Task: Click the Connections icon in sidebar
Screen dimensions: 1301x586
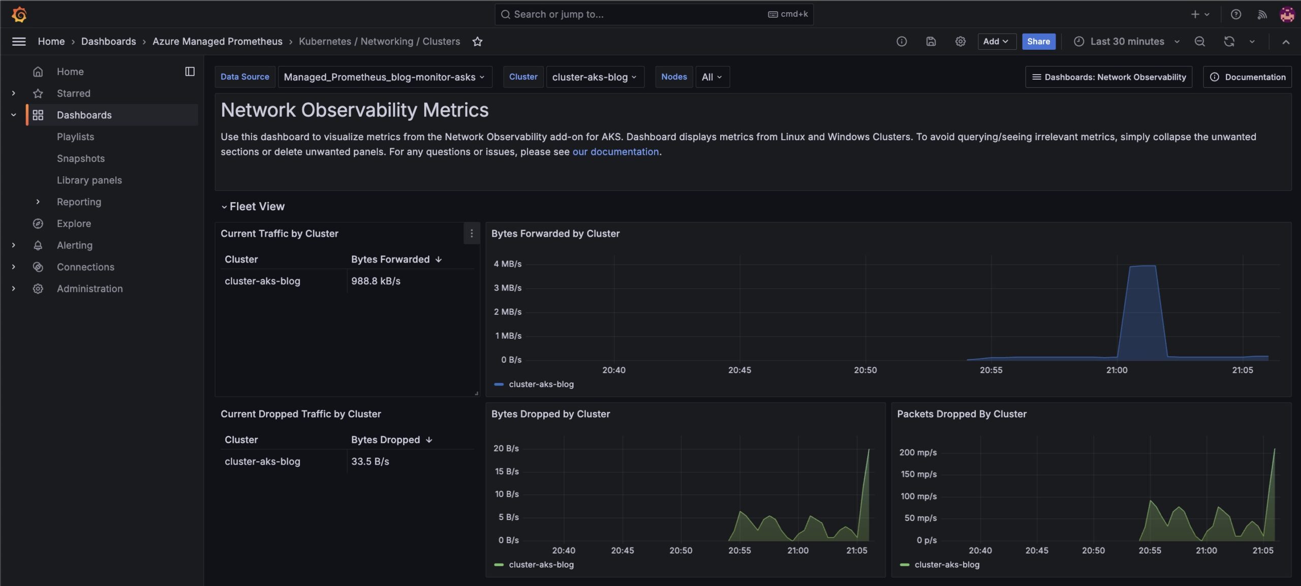Action: coord(38,267)
